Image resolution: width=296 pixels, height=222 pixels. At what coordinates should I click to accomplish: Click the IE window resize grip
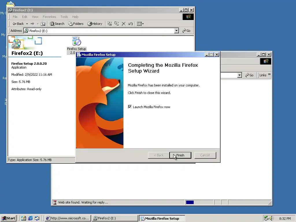pos(270,203)
